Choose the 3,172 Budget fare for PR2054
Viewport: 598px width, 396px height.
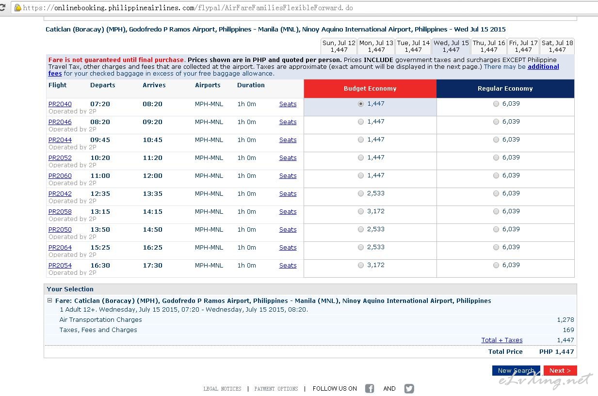tap(361, 265)
